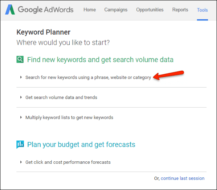Open Get search volume data and trends
The image size is (217, 190).
tap(61, 97)
